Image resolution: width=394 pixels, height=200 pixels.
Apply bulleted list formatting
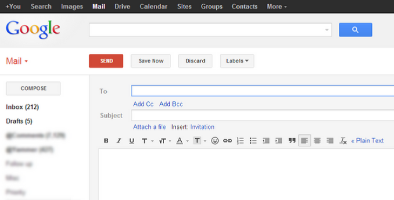pyautogui.click(x=253, y=140)
